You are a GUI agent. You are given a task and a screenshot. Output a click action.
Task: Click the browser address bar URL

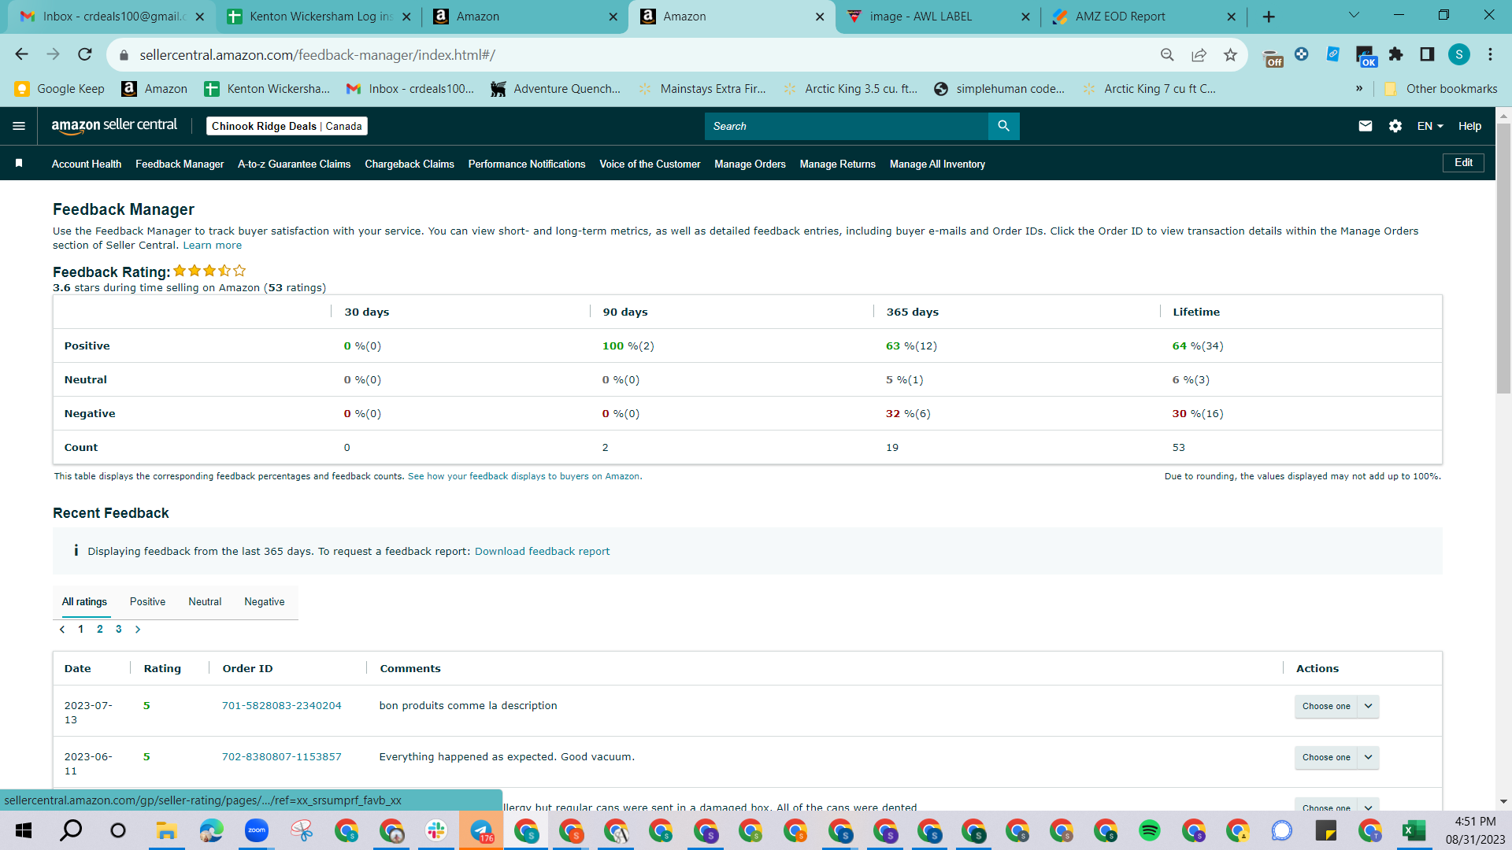317,55
